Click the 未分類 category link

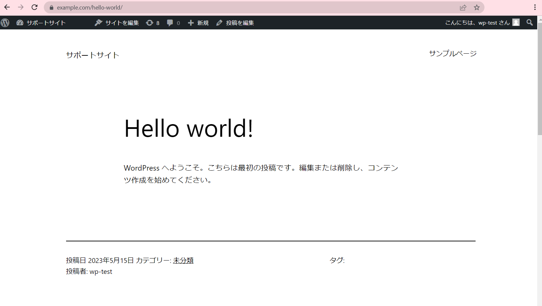point(183,261)
